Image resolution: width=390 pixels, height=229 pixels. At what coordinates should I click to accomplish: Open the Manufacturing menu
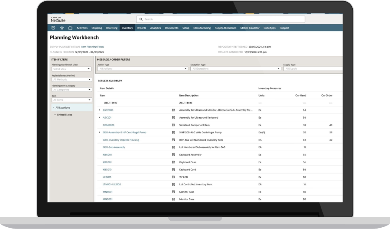202,28
